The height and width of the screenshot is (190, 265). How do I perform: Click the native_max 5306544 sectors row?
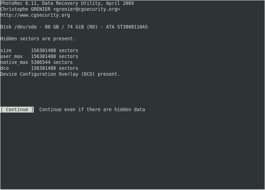click(x=37, y=63)
